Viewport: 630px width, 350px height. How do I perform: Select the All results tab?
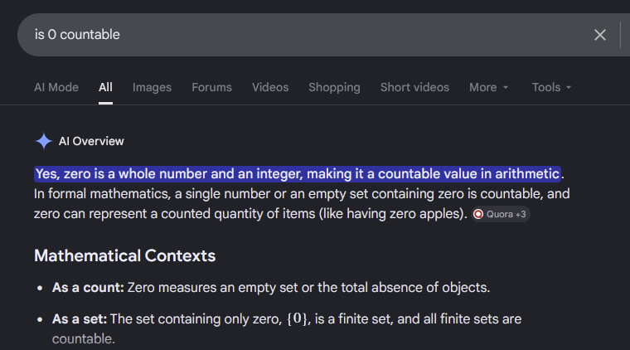point(105,87)
